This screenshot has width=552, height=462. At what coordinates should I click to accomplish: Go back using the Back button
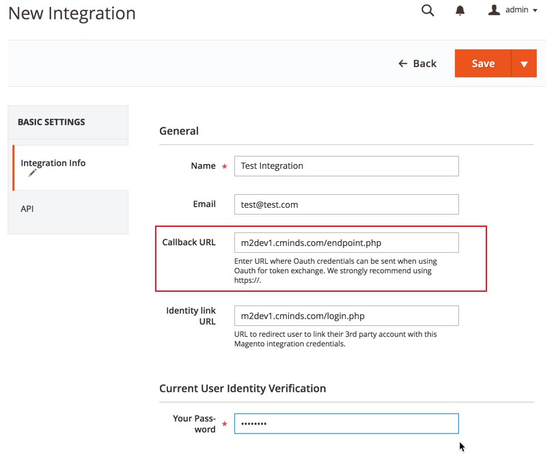(x=417, y=64)
